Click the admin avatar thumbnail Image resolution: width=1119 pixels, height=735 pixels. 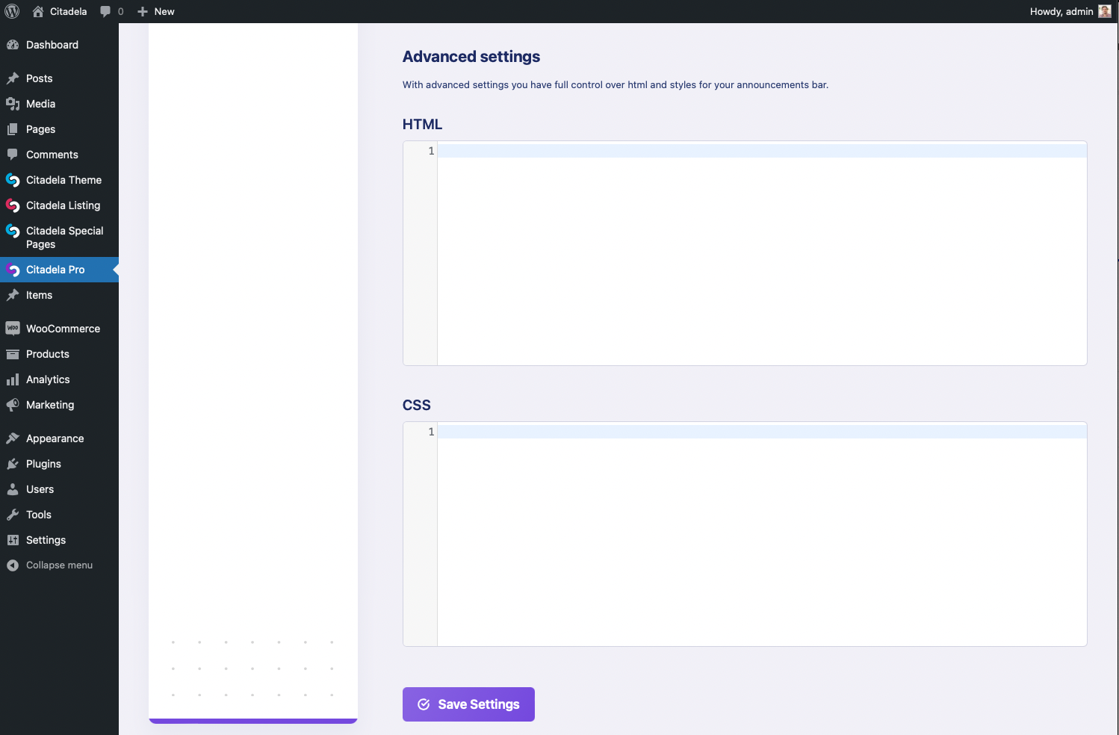(x=1105, y=11)
